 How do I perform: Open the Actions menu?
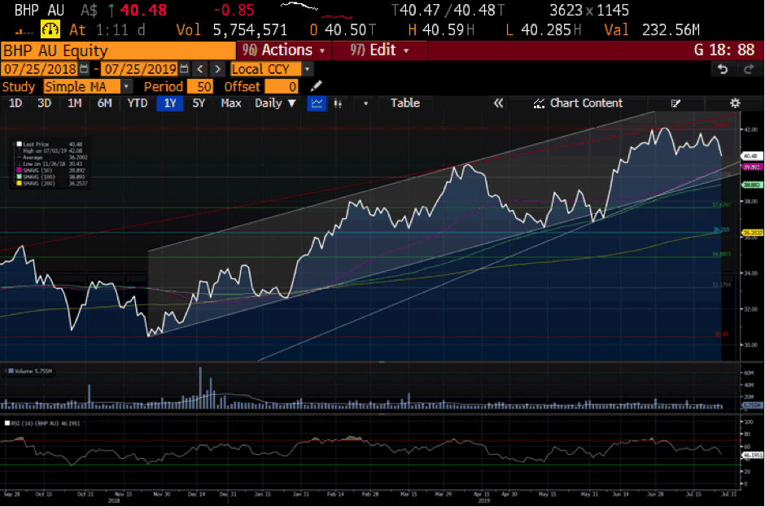[283, 50]
